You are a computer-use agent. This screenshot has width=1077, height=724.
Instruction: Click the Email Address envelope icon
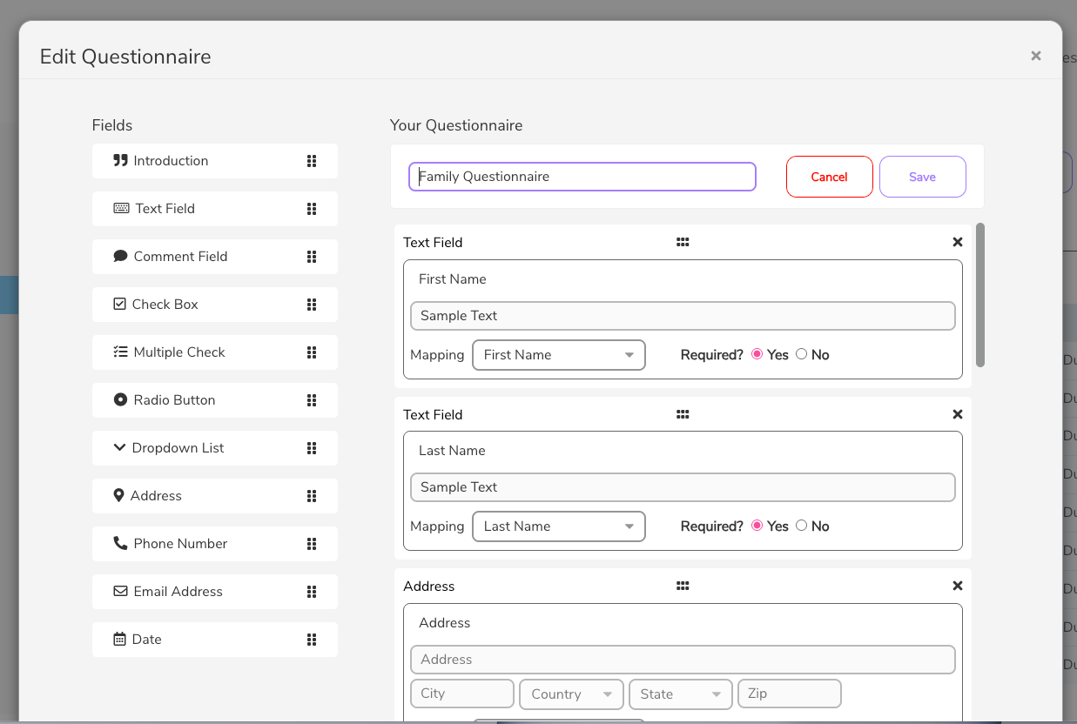(x=120, y=592)
